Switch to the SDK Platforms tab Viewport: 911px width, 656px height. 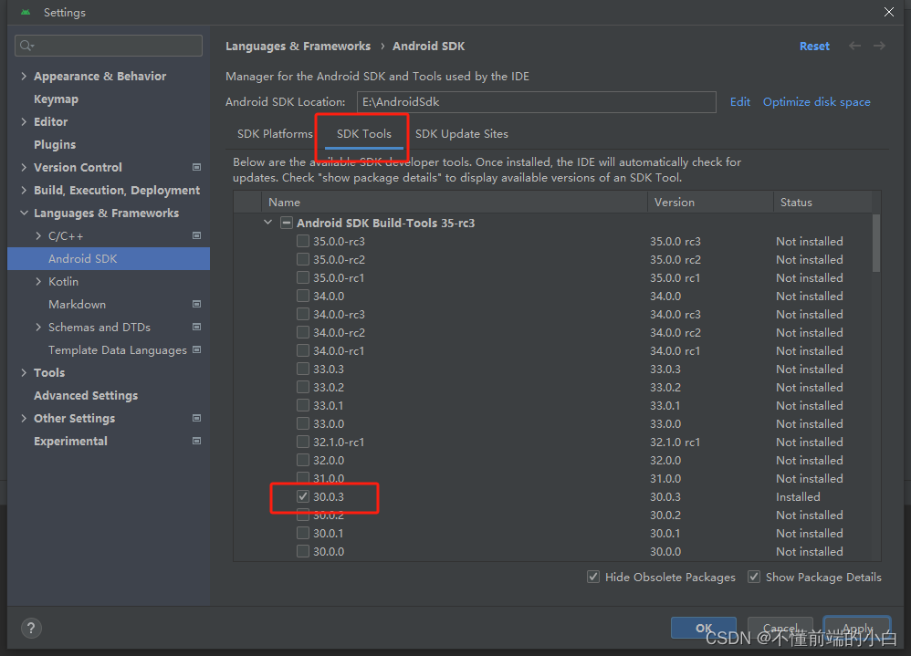275,133
